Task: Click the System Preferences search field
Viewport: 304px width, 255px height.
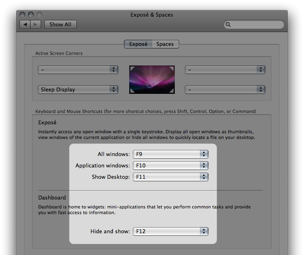Action: point(254,24)
